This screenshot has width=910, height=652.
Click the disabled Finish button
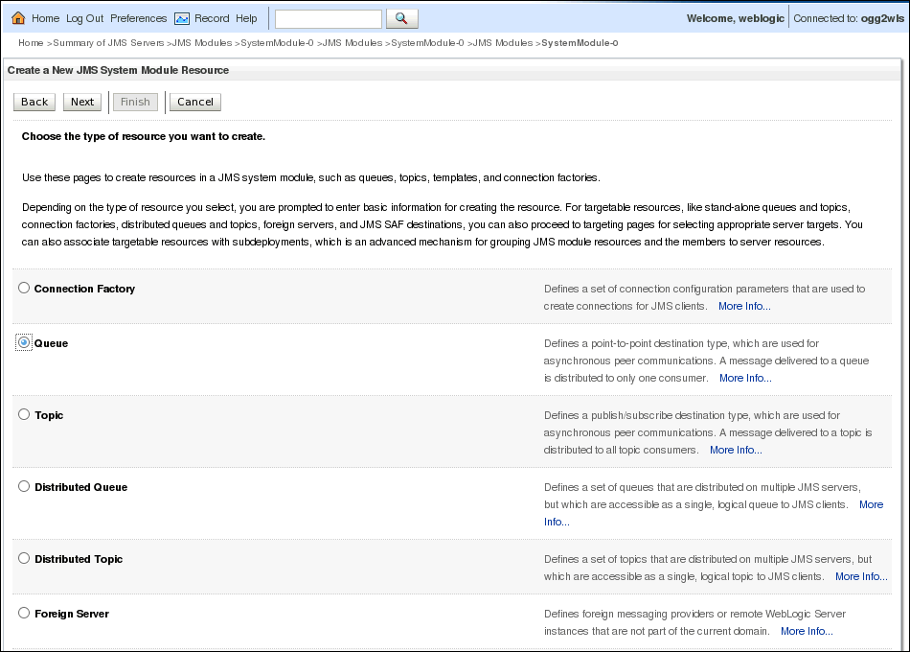click(x=135, y=102)
